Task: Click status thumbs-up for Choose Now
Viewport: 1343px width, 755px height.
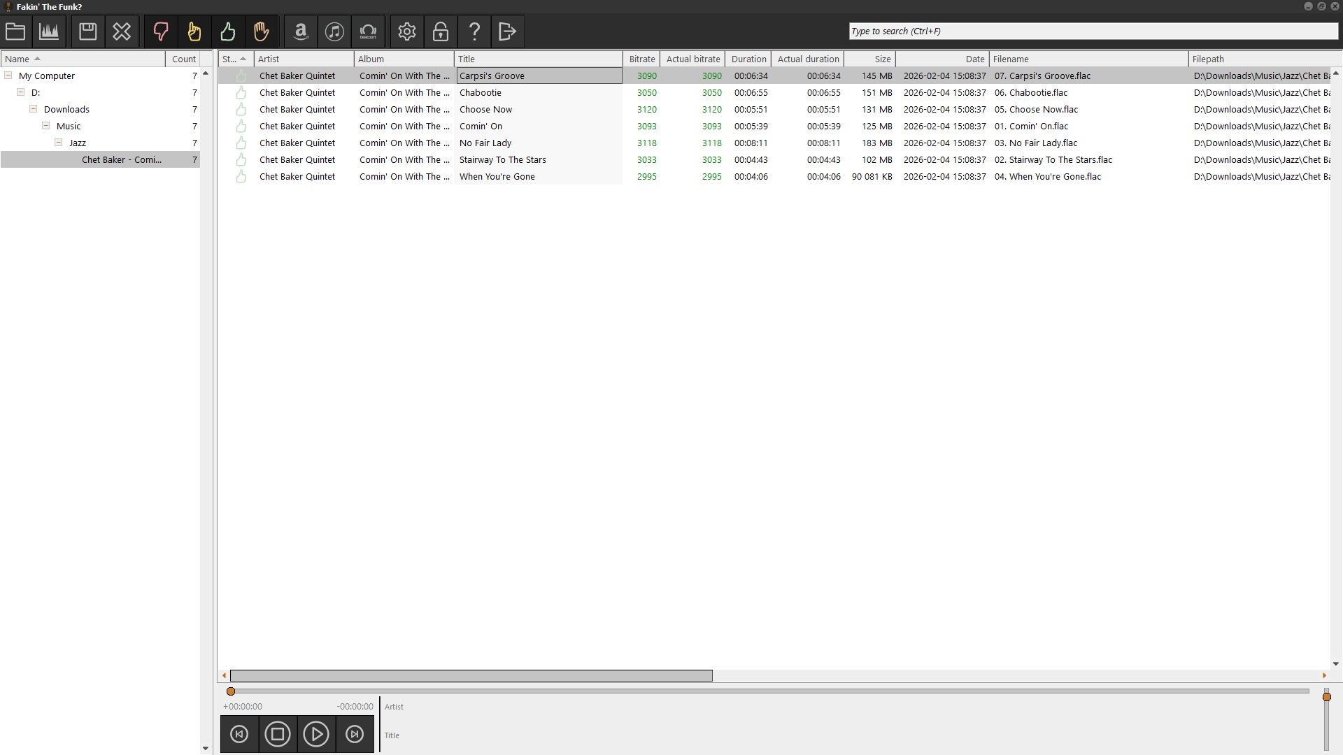Action: click(x=241, y=109)
